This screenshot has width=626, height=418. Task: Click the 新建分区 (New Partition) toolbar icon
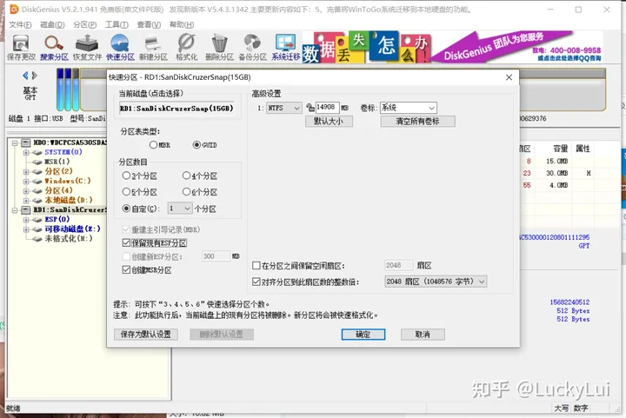point(152,45)
